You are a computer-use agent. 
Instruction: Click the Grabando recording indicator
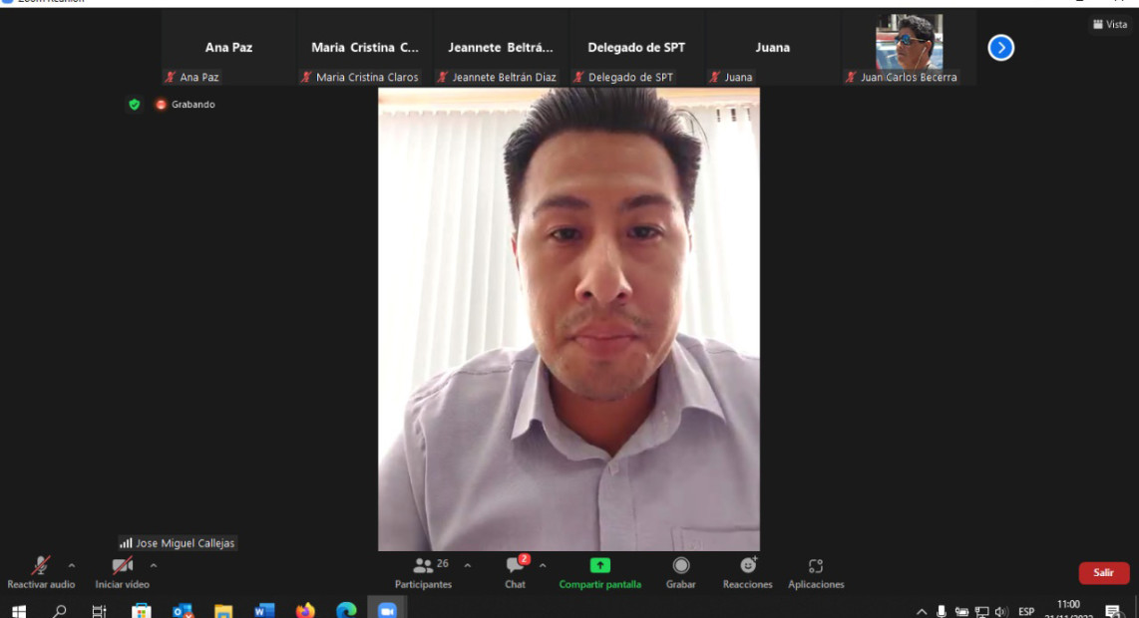(x=186, y=105)
